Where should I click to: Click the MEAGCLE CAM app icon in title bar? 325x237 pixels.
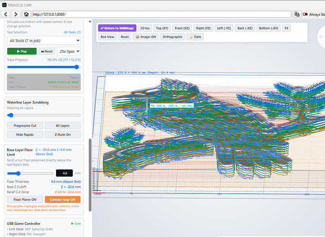pyautogui.click(x=4, y=5)
